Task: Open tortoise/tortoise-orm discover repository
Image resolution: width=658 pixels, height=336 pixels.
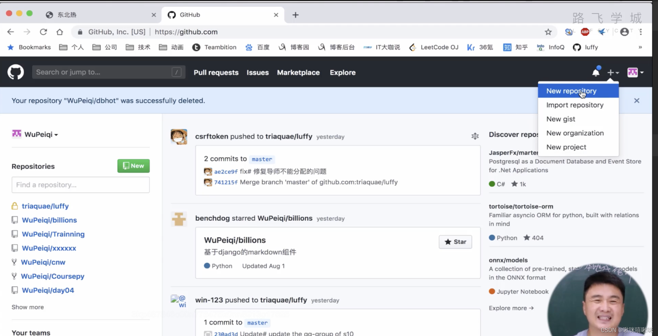Action: 521,206
